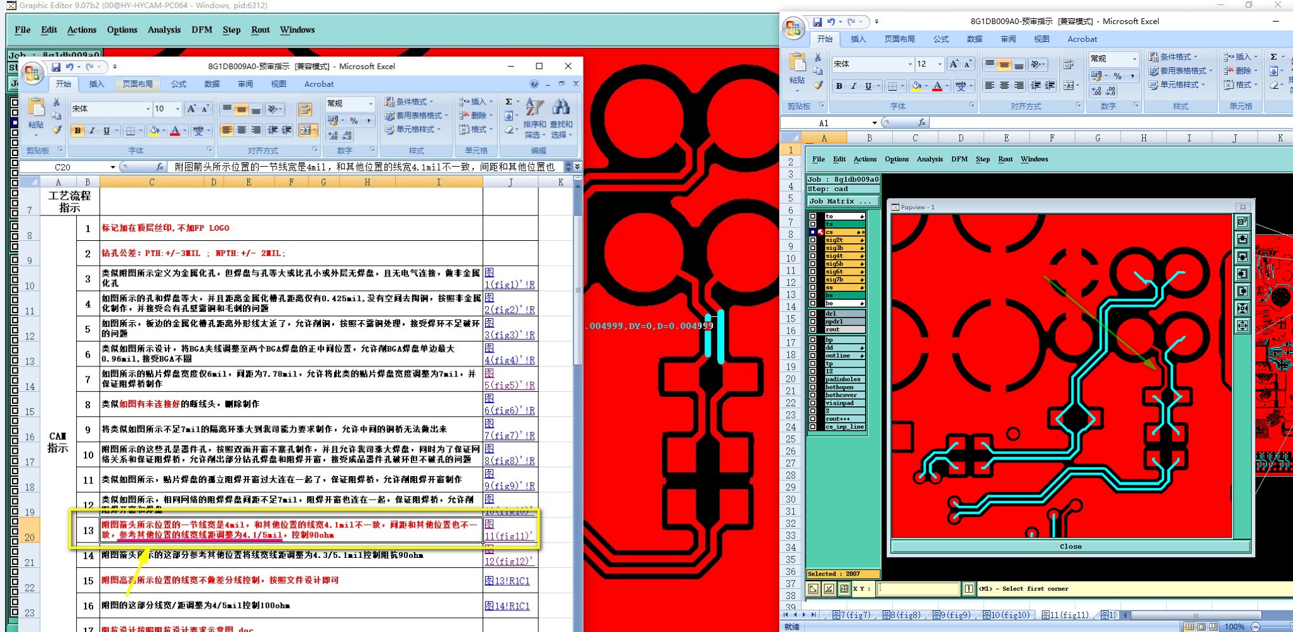The height and width of the screenshot is (632, 1293).
Task: Open hyperlink 图6(fig6) in row 8
Action: tap(509, 404)
